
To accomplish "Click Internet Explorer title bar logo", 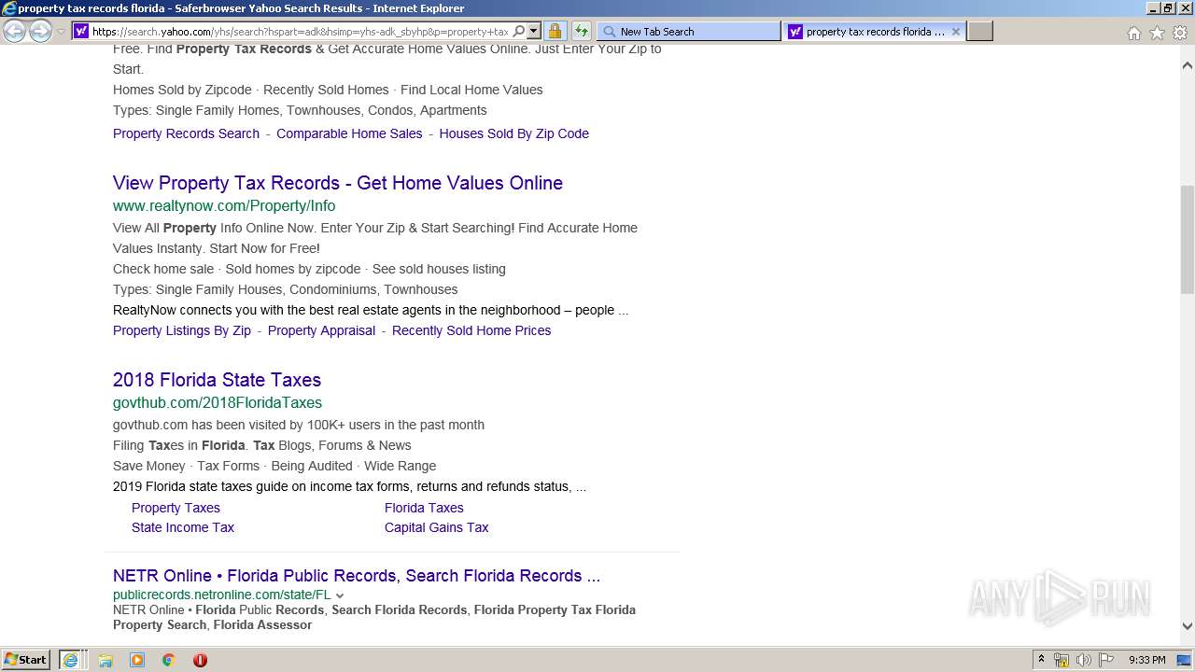I will 9,8.
